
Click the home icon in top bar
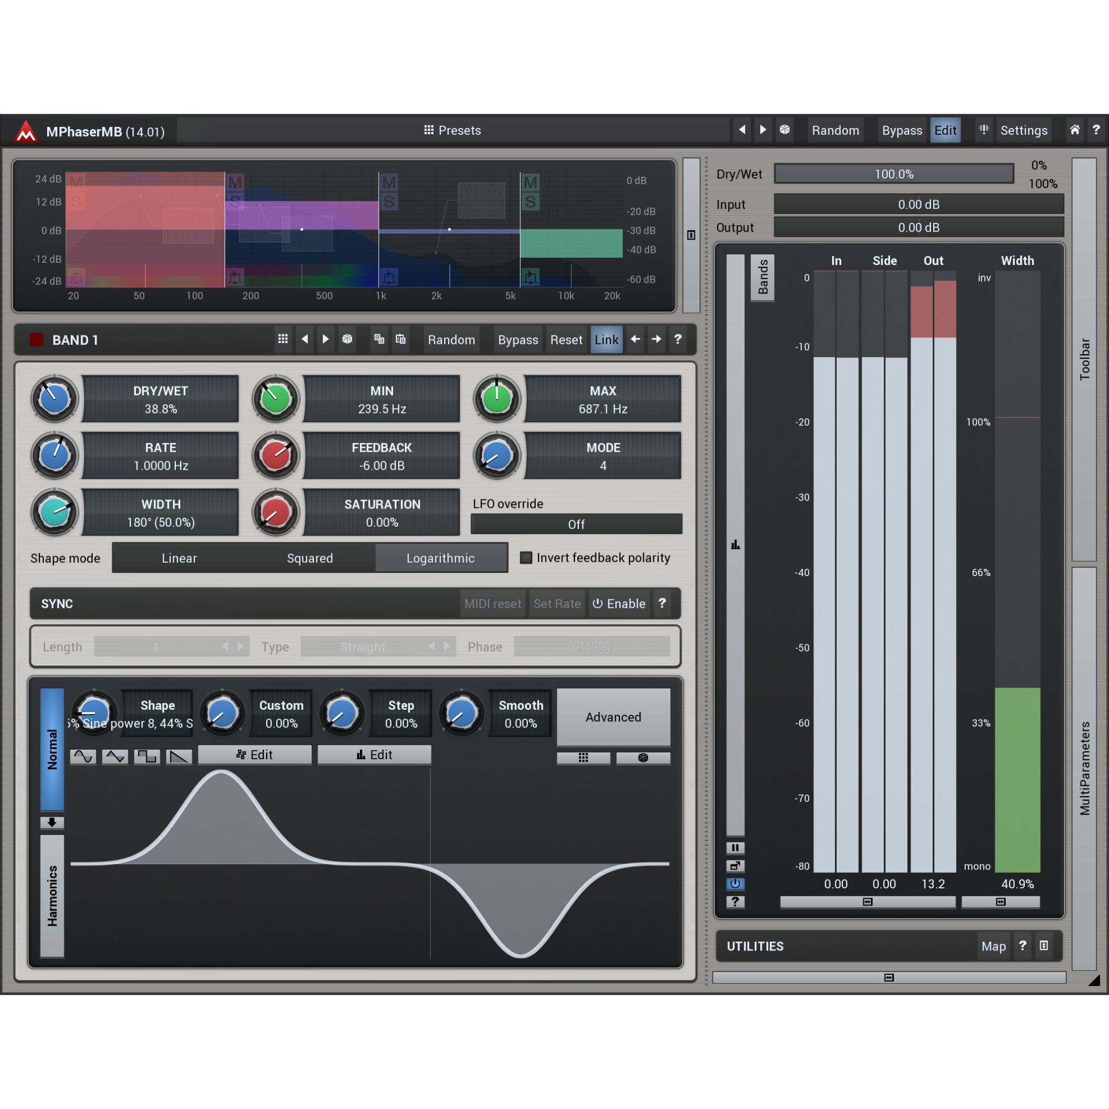coord(1075,130)
